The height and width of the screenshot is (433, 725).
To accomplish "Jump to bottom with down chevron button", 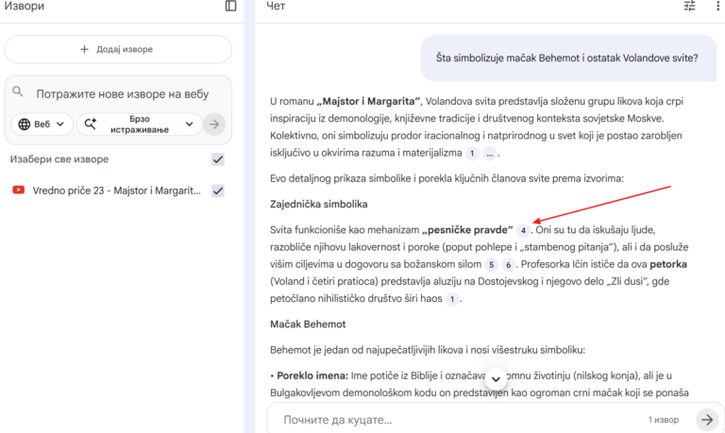I will [x=496, y=379].
